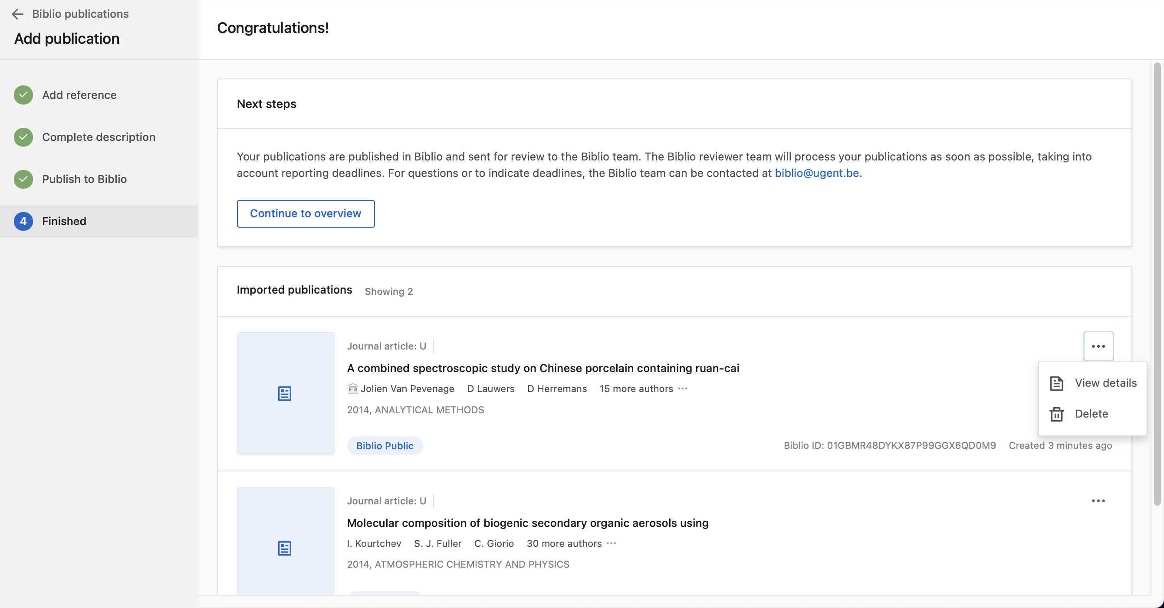Click the Delete trash icon
1164x608 pixels.
(x=1057, y=414)
